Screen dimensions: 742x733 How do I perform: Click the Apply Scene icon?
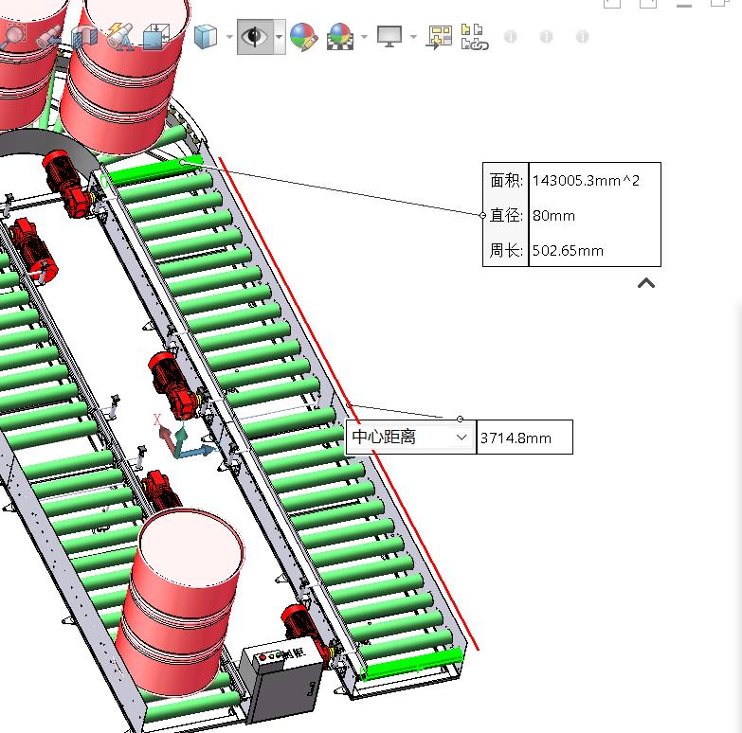pyautogui.click(x=340, y=37)
